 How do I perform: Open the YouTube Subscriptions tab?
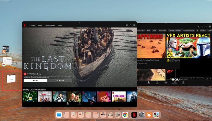pos(174,83)
